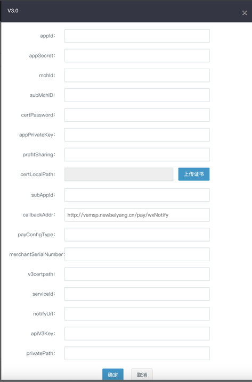Close the V3.0 dialog with X icon

coord(245,13)
